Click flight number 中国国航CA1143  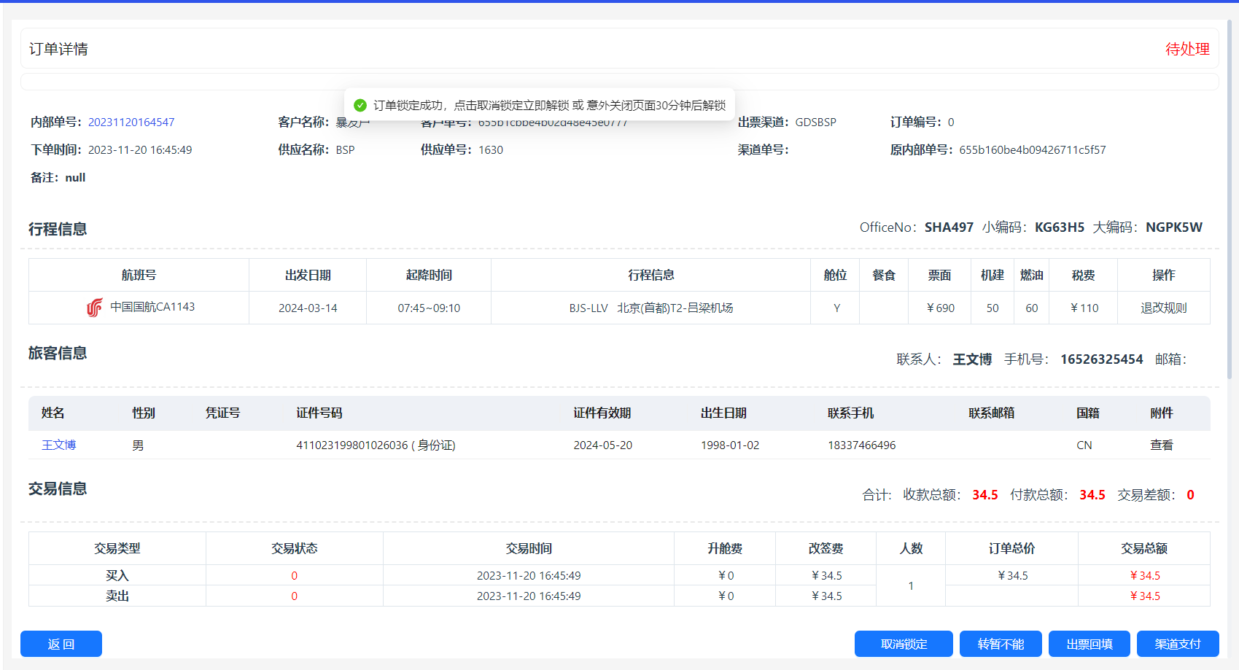click(x=152, y=307)
